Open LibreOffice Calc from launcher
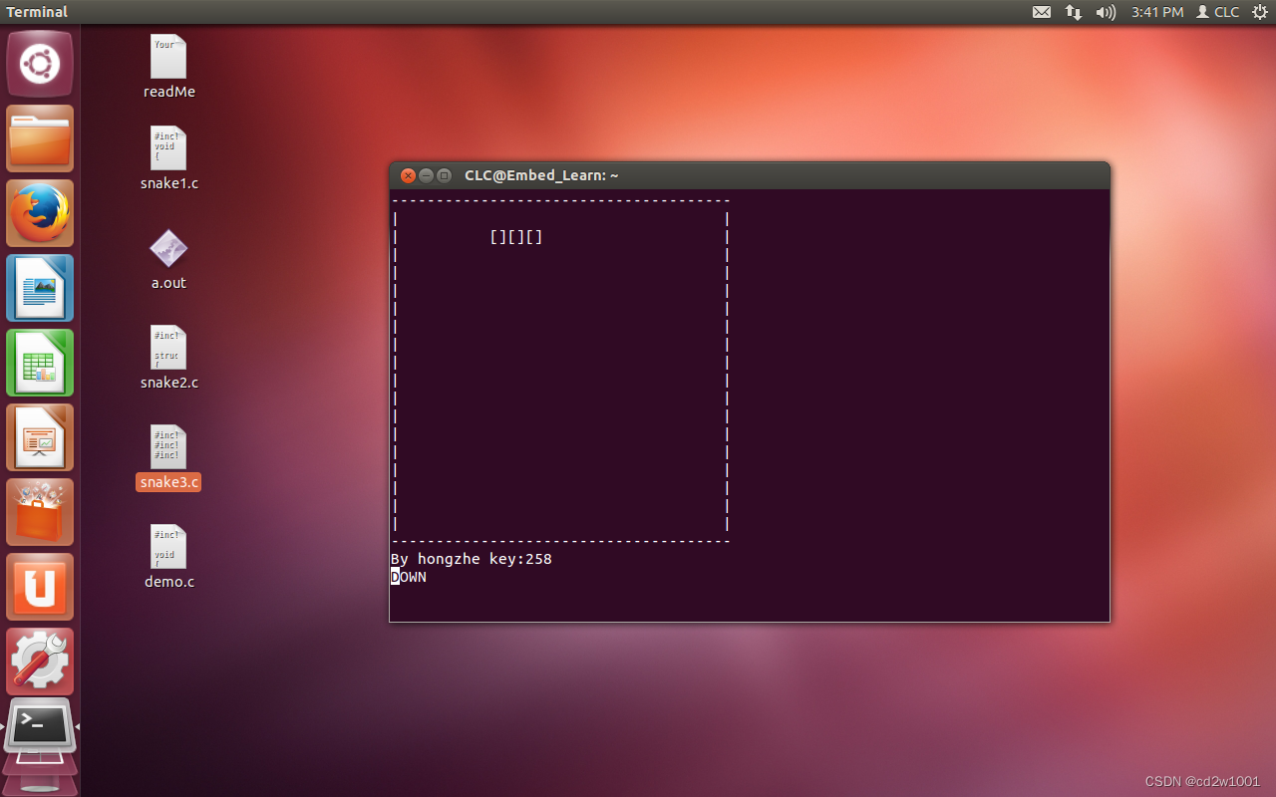The height and width of the screenshot is (797, 1276). pyautogui.click(x=40, y=363)
